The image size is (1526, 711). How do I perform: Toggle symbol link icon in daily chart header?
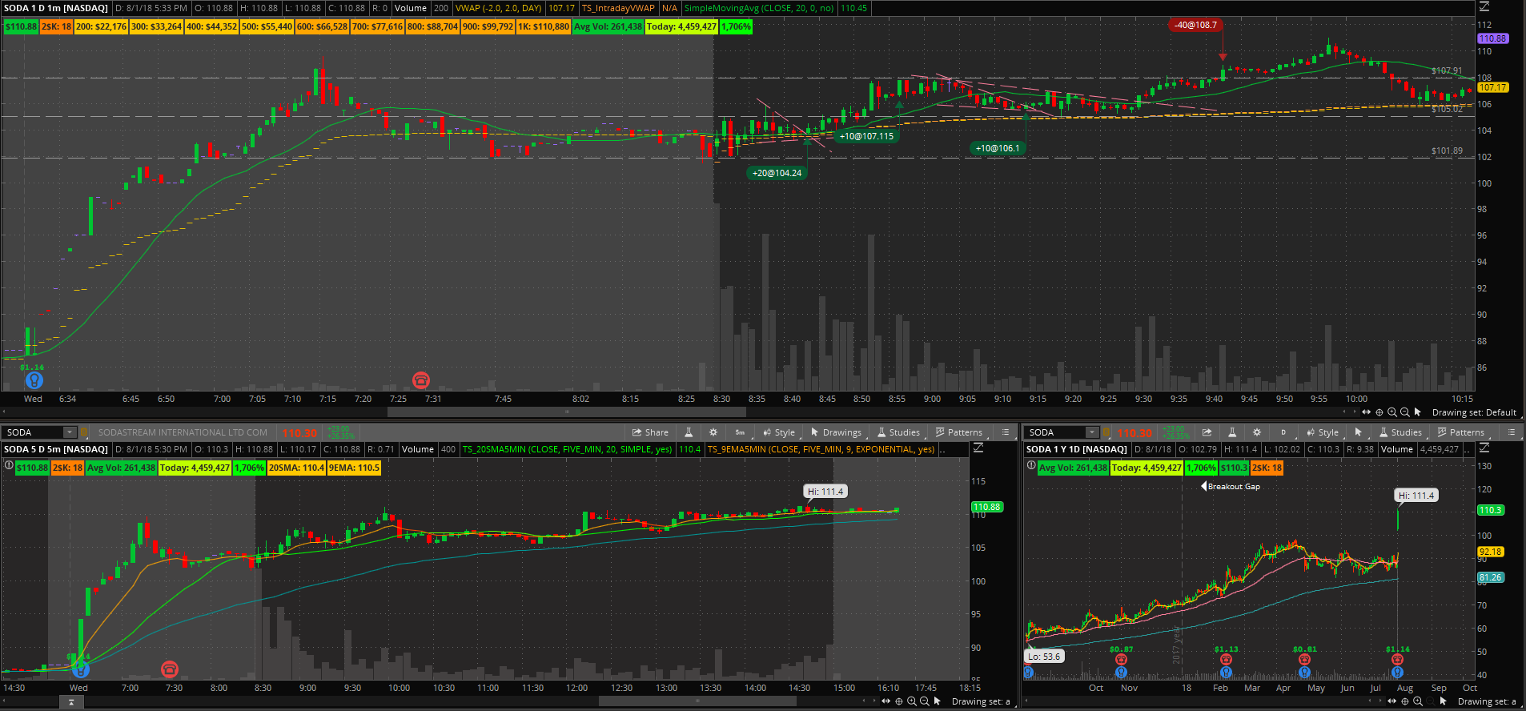pyautogui.click(x=1106, y=432)
